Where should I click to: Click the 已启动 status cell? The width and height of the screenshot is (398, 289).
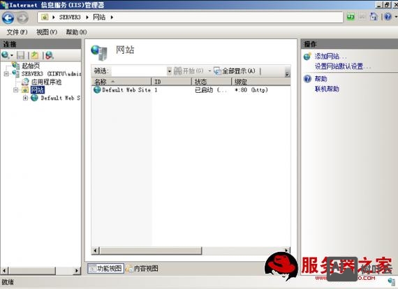[211, 90]
